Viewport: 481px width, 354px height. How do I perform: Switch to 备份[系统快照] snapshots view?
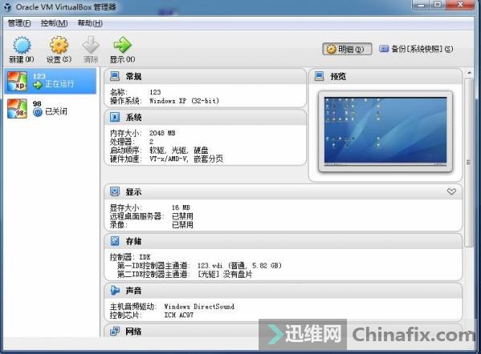tap(416, 49)
